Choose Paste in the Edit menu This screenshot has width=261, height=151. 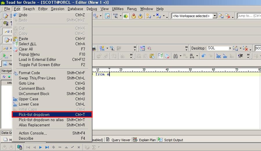pos(52,39)
